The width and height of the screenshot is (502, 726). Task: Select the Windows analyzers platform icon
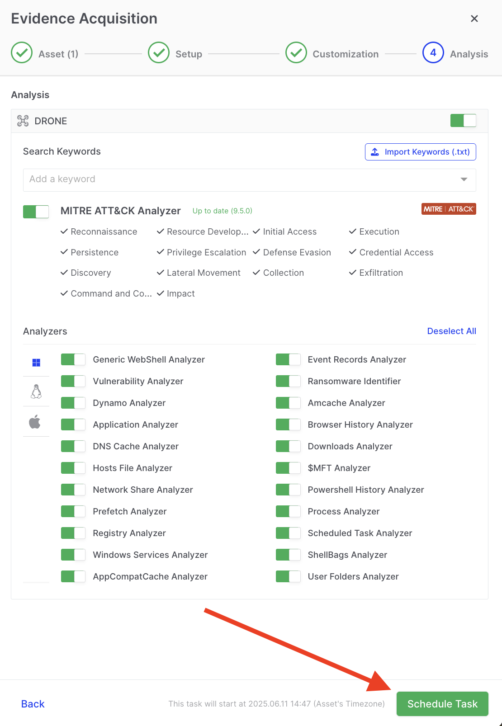(36, 363)
